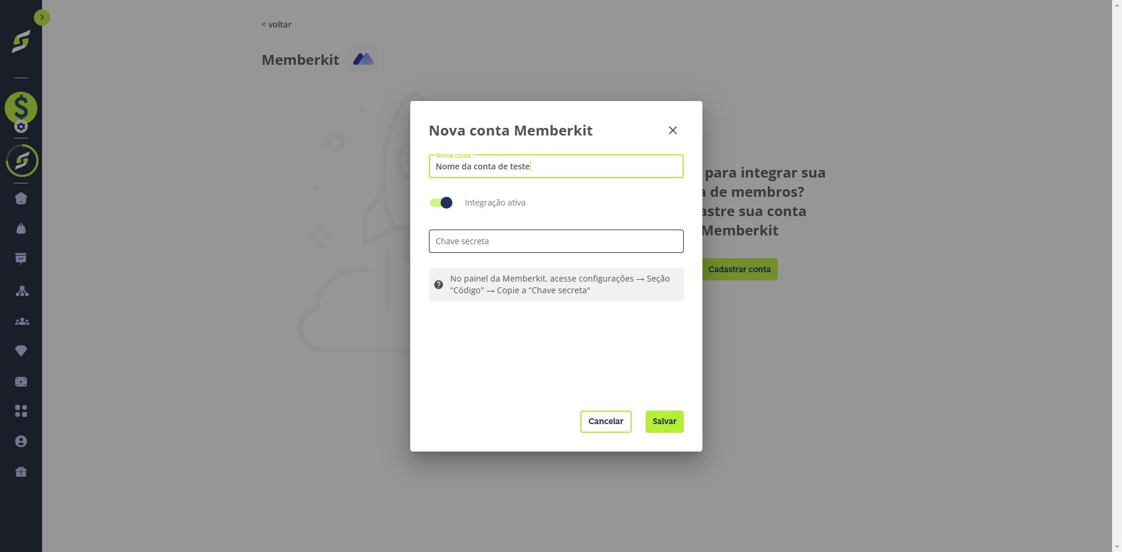Image resolution: width=1122 pixels, height=552 pixels.
Task: Click the circular ringed S logo icon
Action: coord(22,161)
